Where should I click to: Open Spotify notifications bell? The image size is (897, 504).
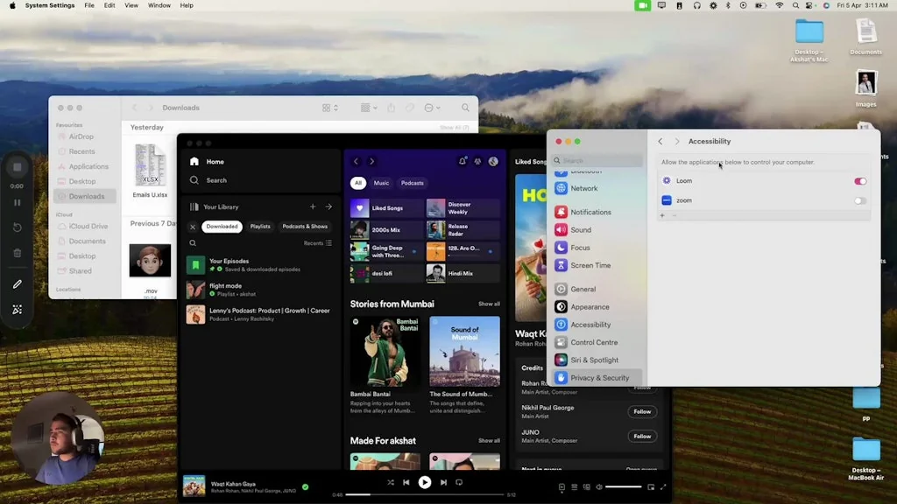click(463, 161)
